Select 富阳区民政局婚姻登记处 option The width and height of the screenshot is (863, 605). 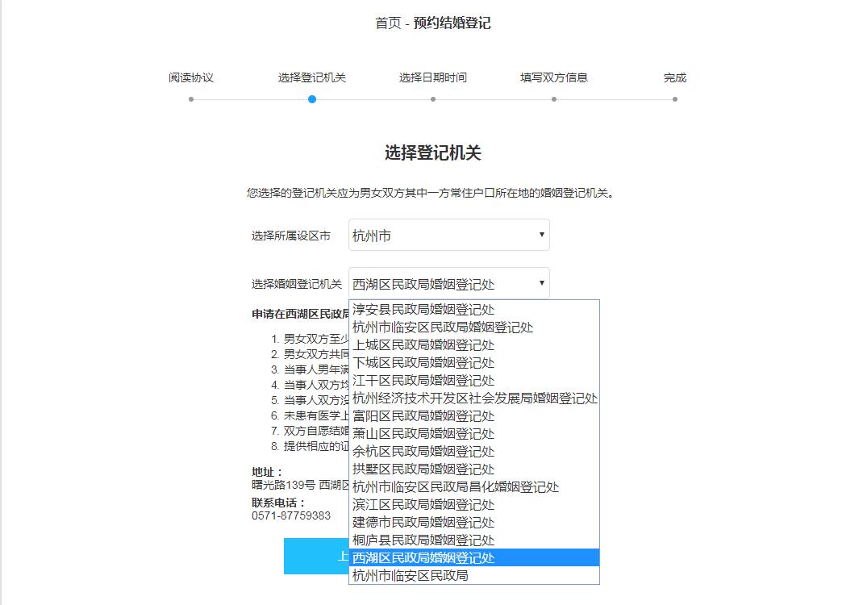pos(474,415)
